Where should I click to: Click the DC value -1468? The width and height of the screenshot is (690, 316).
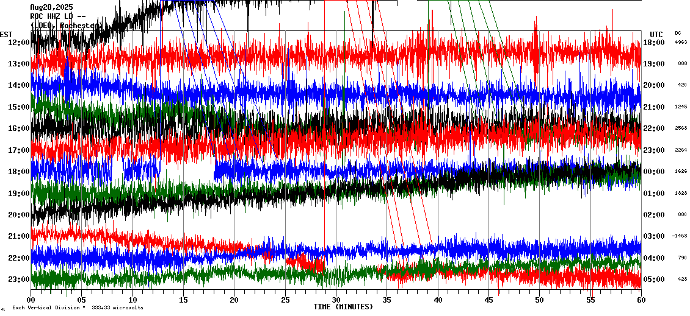point(680,236)
